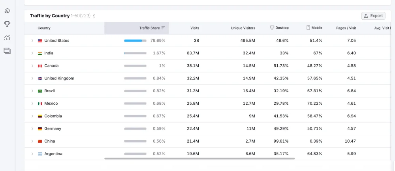Click the info icon beside Traffic by Country
This screenshot has width=395, height=171.
click(x=94, y=16)
